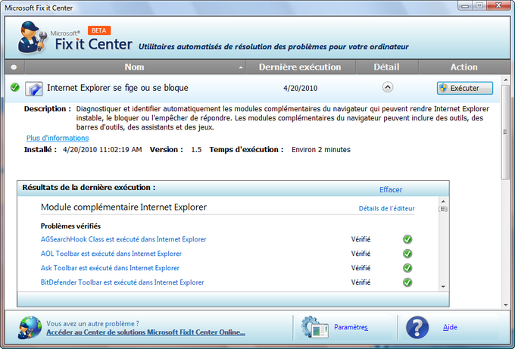Open the Microsoft FixIt Center Online link
This screenshot has width=515, height=349.
[146, 332]
